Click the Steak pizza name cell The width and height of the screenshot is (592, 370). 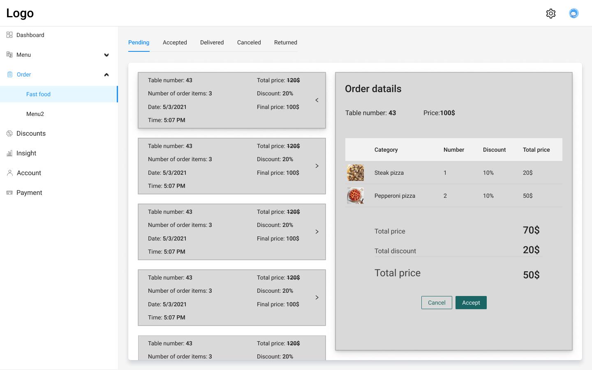coord(389,173)
